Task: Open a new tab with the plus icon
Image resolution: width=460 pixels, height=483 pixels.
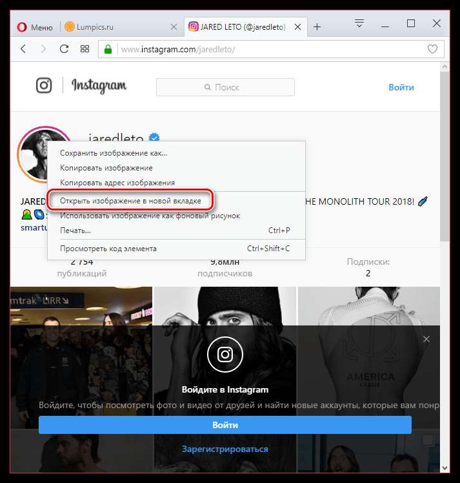Action: (317, 27)
